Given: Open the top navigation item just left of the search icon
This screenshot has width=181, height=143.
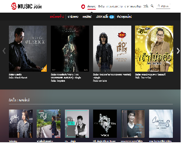Looking at the screenshot, I should [x=146, y=6].
